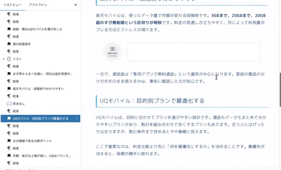
Task: Close the list view panel
Action: tap(76, 5)
